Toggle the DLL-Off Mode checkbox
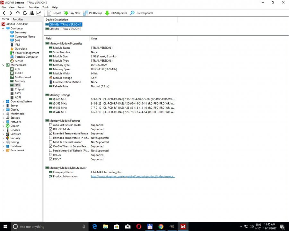The width and height of the screenshot is (289, 231). pyautogui.click(x=51, y=129)
